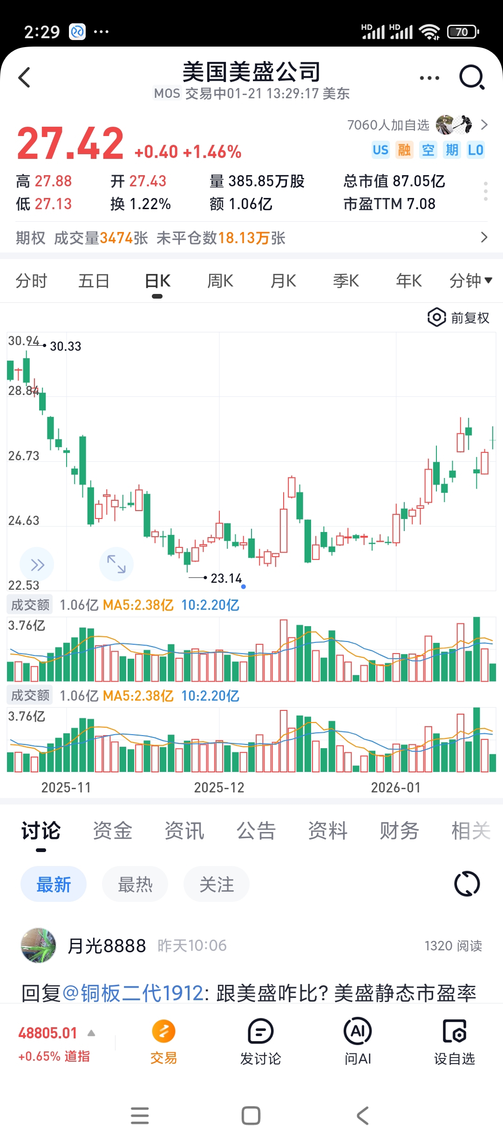The height and width of the screenshot is (1146, 503).
Task: Open the 月光8888 username link
Action: [x=107, y=946]
